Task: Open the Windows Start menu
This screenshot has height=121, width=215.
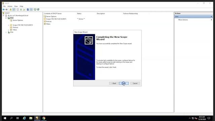Action: tap(5, 118)
